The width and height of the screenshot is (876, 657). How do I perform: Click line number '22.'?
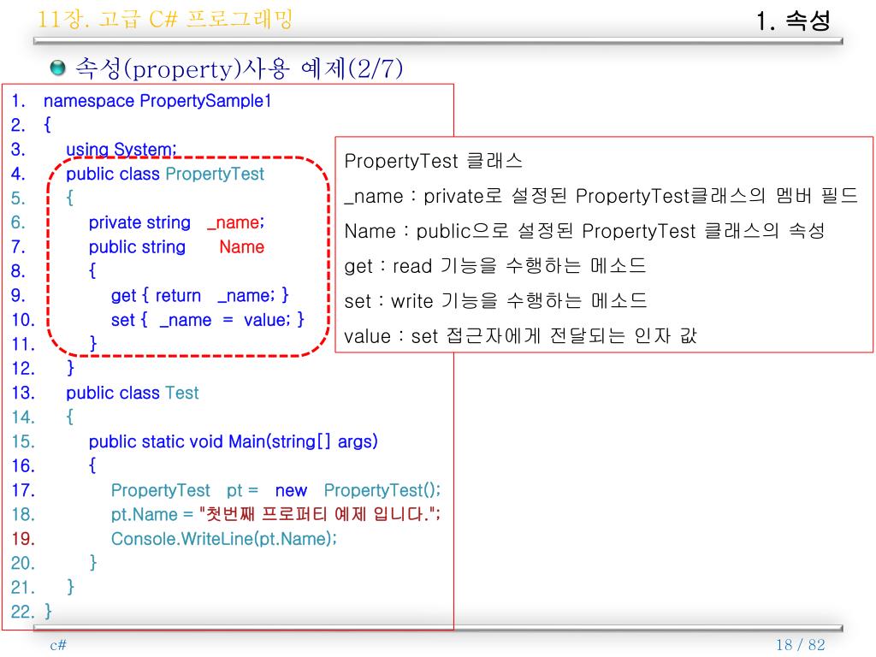[x=23, y=611]
